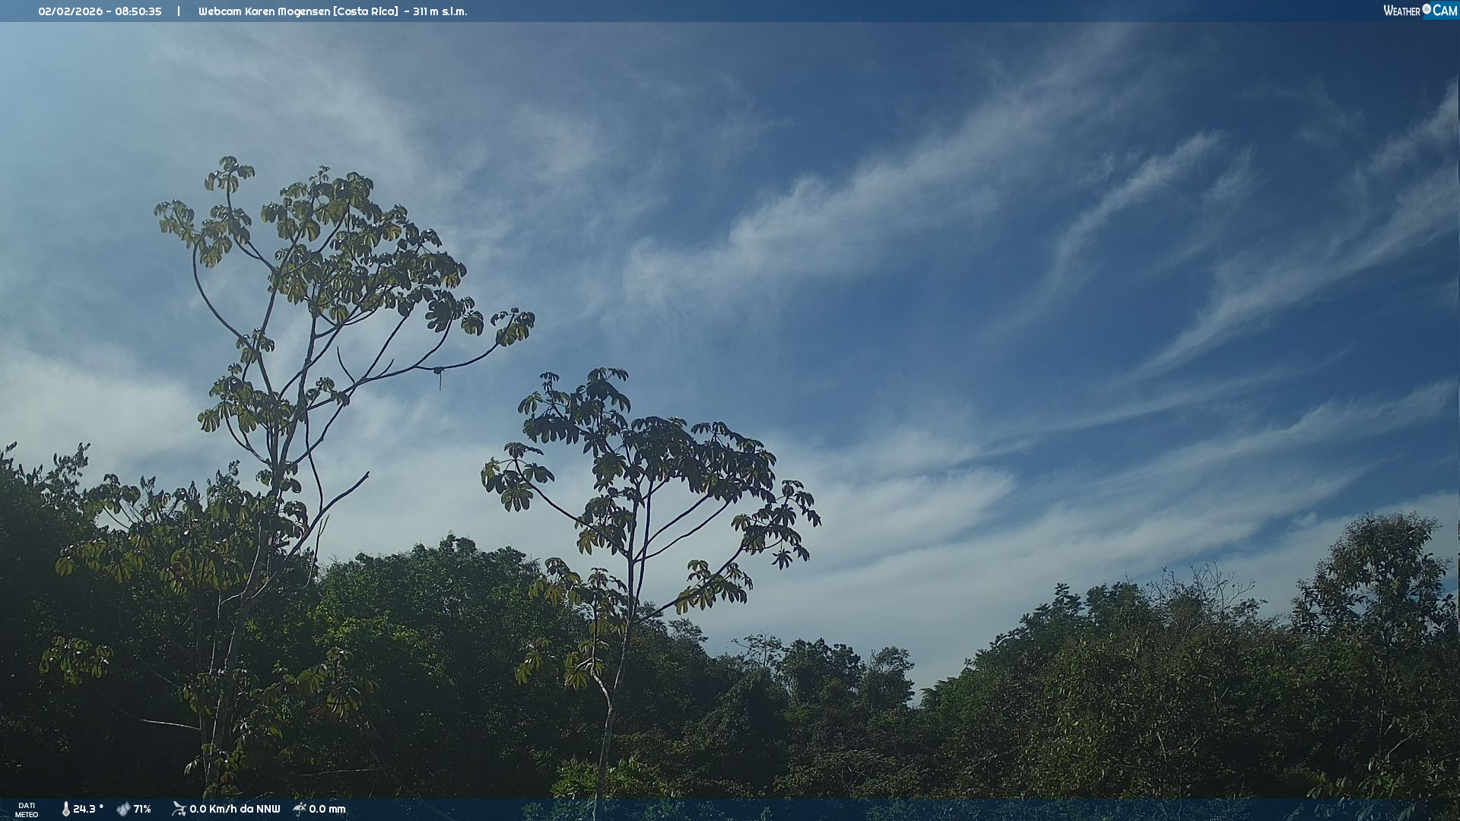Click the wind anemometer icon
This screenshot has height=821, width=1460.
click(x=179, y=809)
